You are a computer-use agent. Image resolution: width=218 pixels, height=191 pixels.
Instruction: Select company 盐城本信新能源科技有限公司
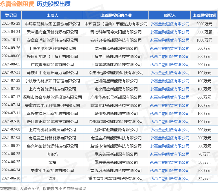pyautogui.click(x=116, y=146)
